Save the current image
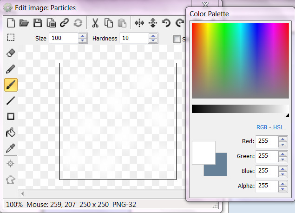Screen dimensions: 295x213 [x=38, y=23]
